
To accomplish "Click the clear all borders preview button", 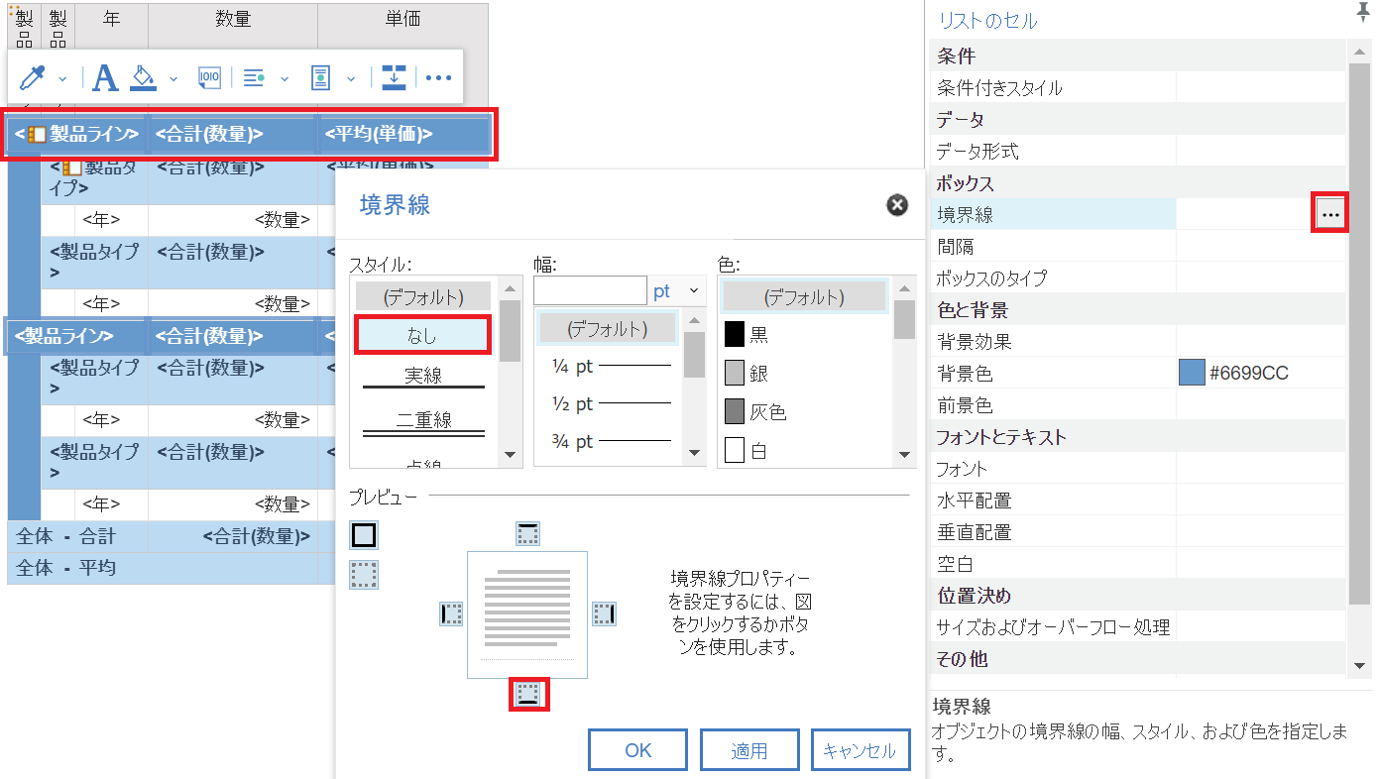I will coord(364,574).
